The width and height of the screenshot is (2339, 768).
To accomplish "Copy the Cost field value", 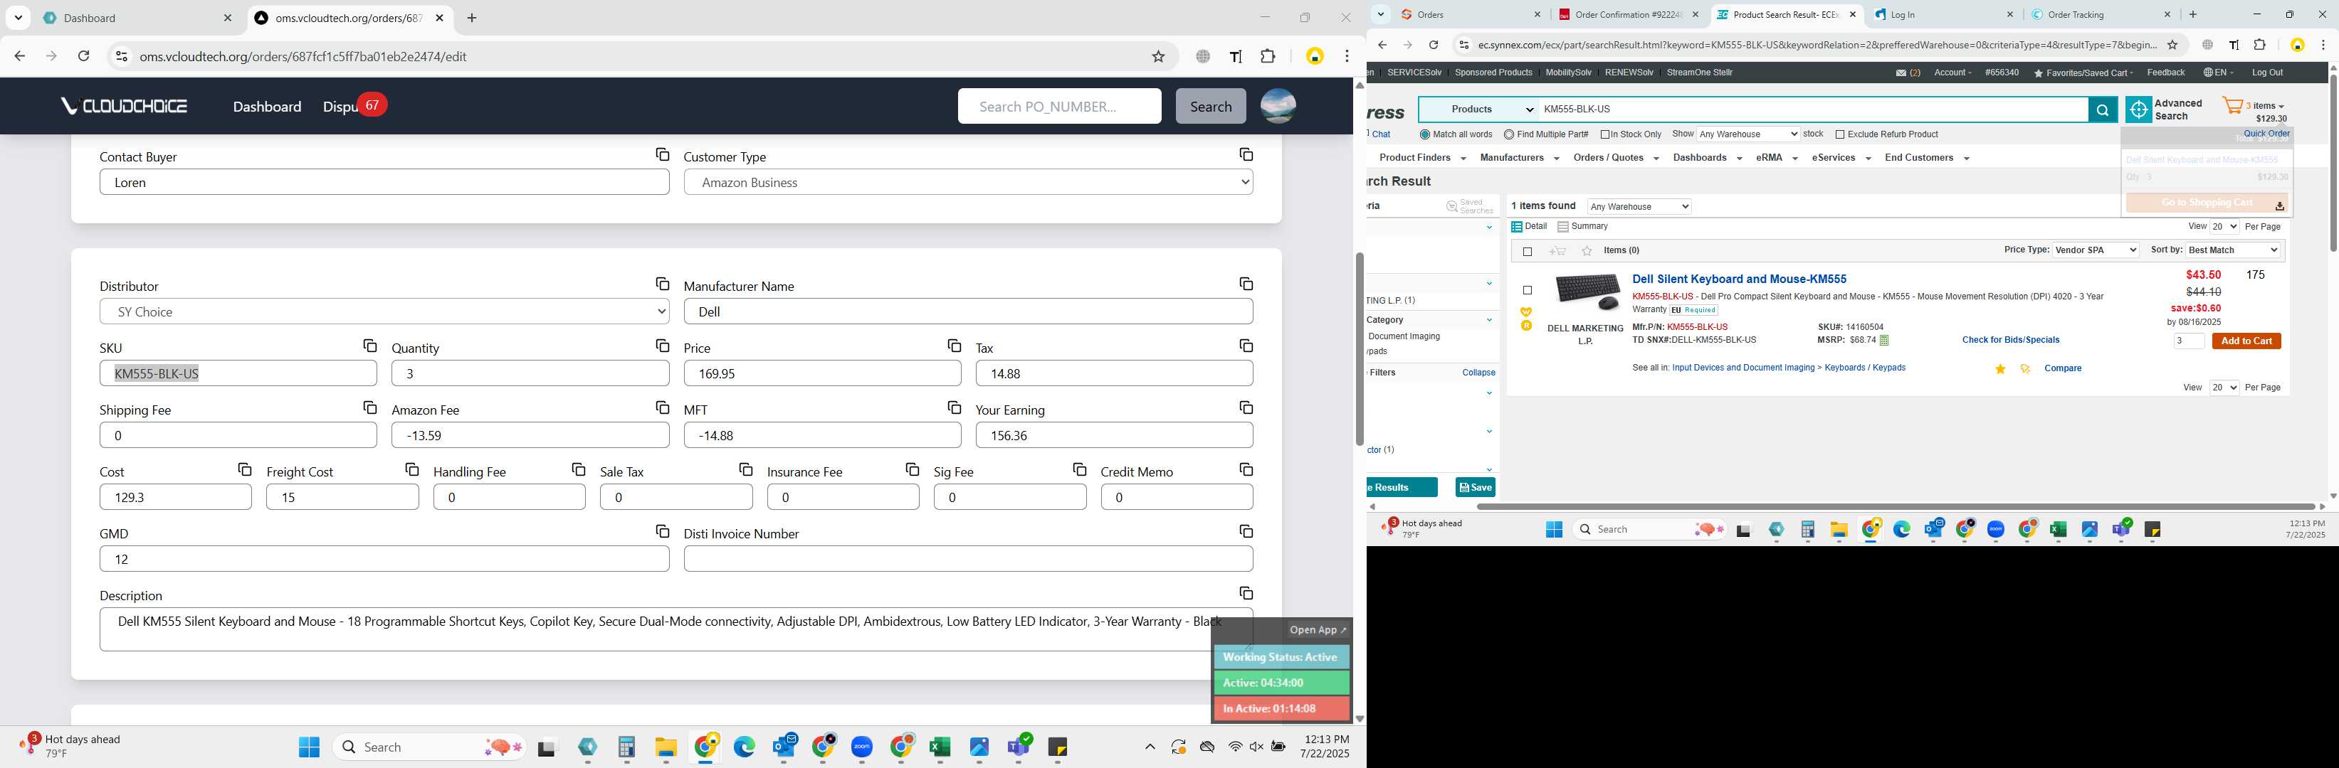I will (244, 469).
